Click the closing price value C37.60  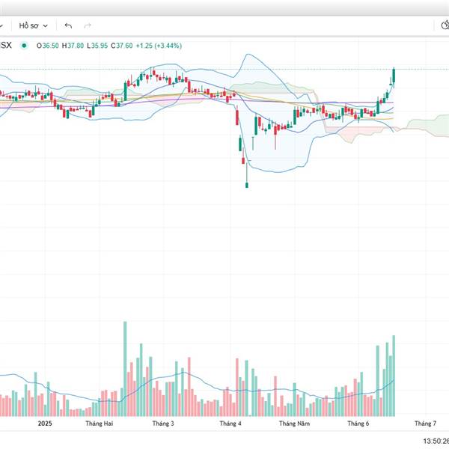pos(122,46)
